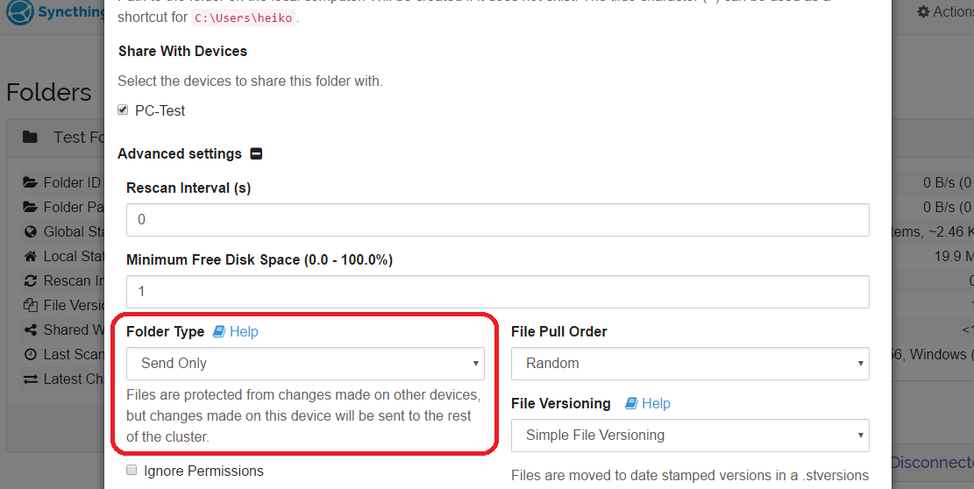Open the Folder Type Help link
The height and width of the screenshot is (489, 974).
[236, 332]
